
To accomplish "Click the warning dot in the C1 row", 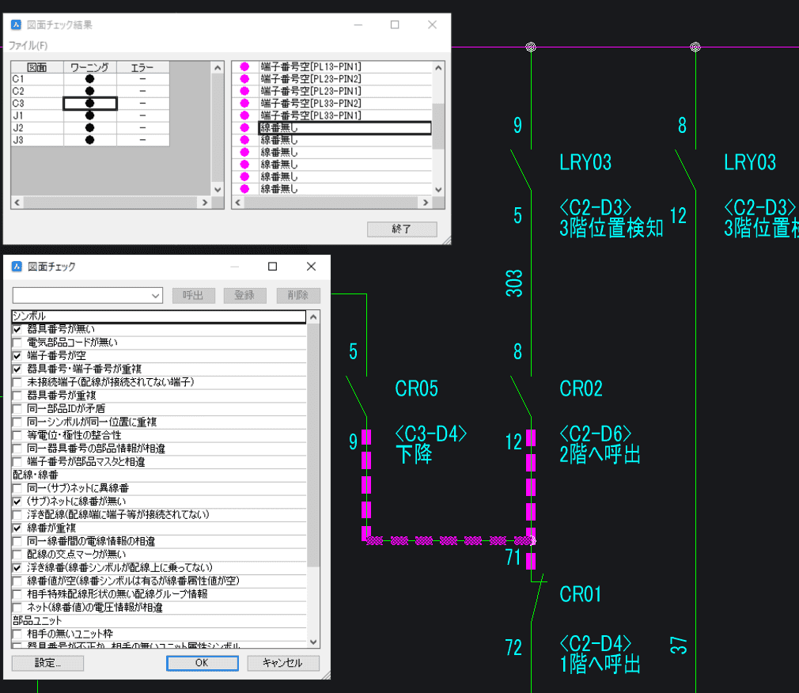I will pyautogui.click(x=89, y=79).
